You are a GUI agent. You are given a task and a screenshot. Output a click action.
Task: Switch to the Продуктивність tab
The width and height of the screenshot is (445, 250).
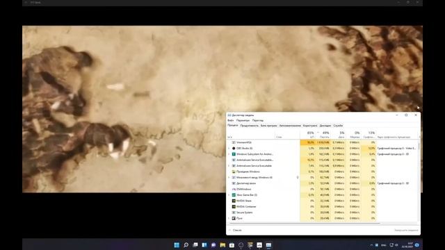(x=250, y=126)
